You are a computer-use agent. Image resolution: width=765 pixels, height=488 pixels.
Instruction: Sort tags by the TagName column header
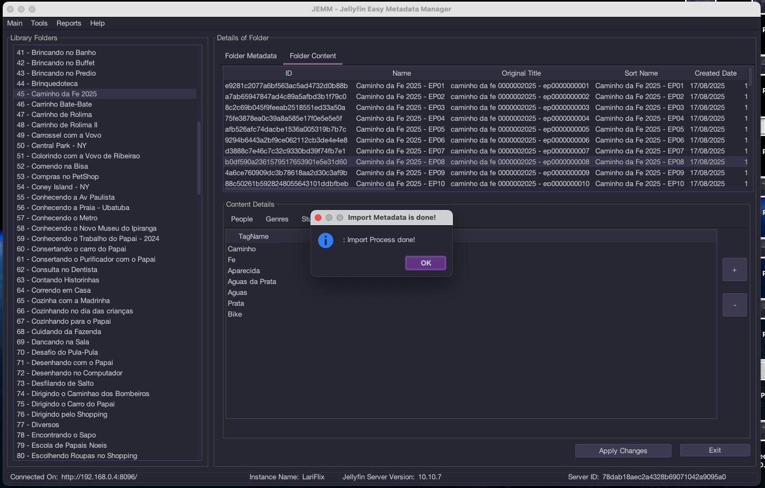pyautogui.click(x=253, y=237)
